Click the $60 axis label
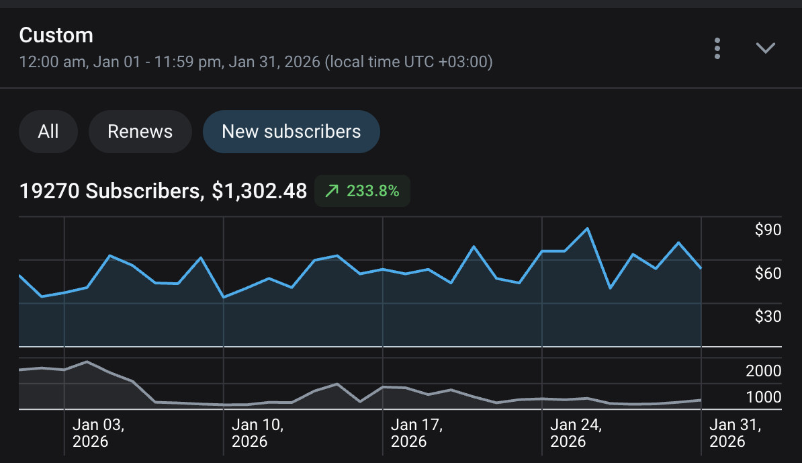Screen dimensions: 802x463 [768, 273]
